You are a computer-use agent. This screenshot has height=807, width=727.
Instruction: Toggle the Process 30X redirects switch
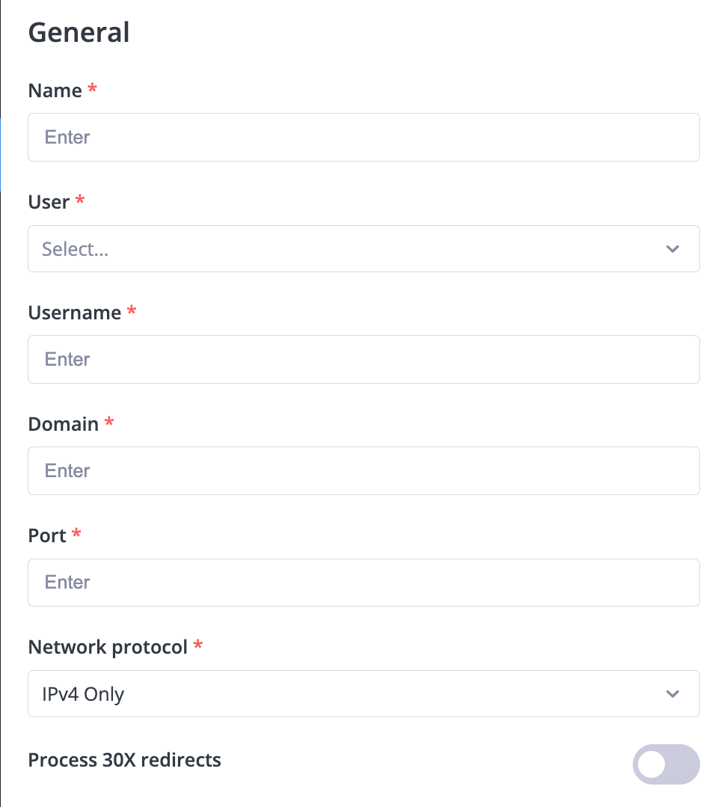click(666, 764)
